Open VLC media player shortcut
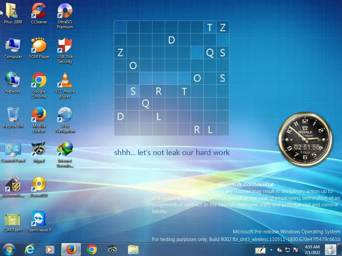Screen dimensions: 342x256 tap(65, 85)
